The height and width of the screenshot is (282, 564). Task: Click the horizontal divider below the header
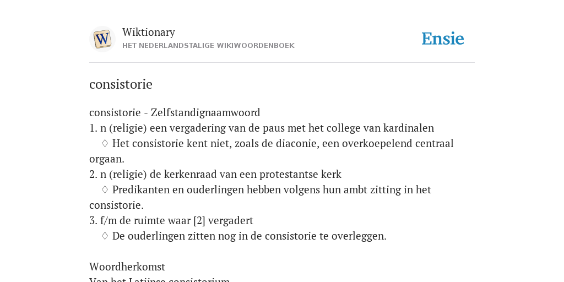pos(282,63)
